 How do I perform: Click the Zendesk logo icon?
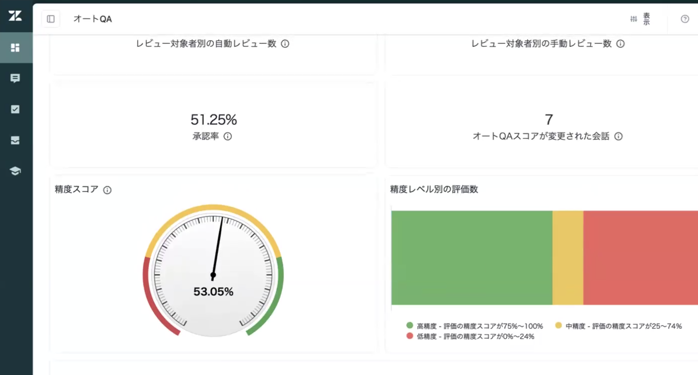click(x=15, y=16)
